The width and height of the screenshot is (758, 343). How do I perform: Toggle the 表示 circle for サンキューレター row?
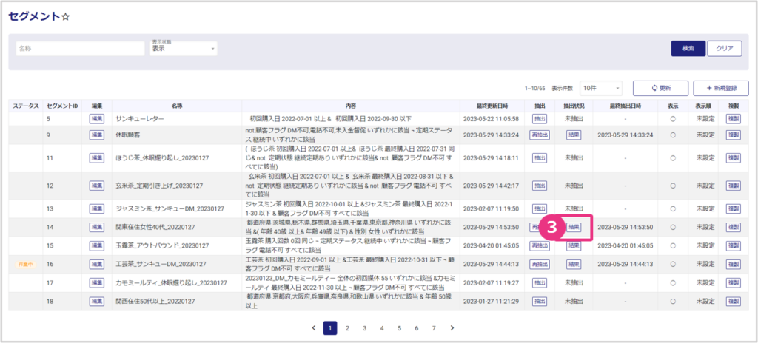coord(673,118)
